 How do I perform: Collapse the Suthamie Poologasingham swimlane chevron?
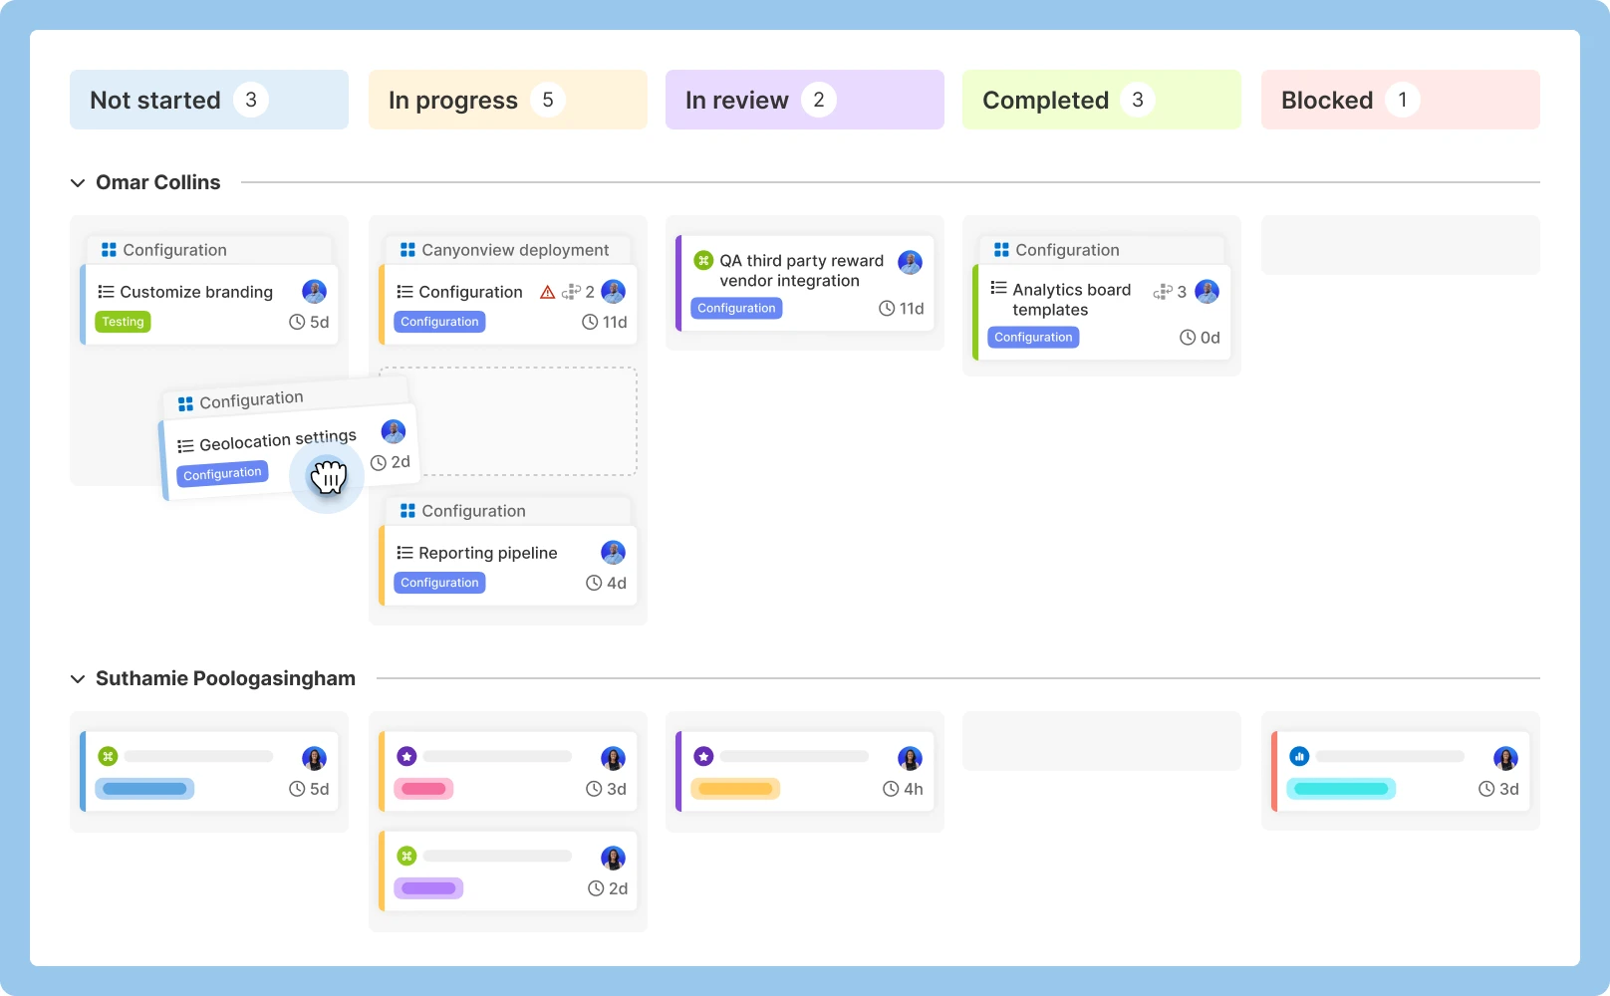[78, 679]
